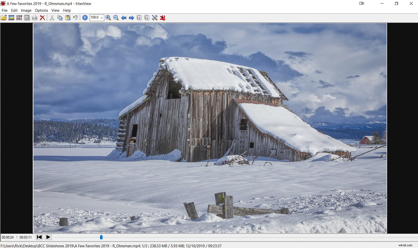418x248 pixels.
Task: Open the Options menu
Action: point(41,10)
